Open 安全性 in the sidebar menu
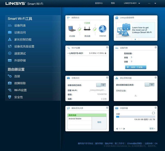 [19, 97]
